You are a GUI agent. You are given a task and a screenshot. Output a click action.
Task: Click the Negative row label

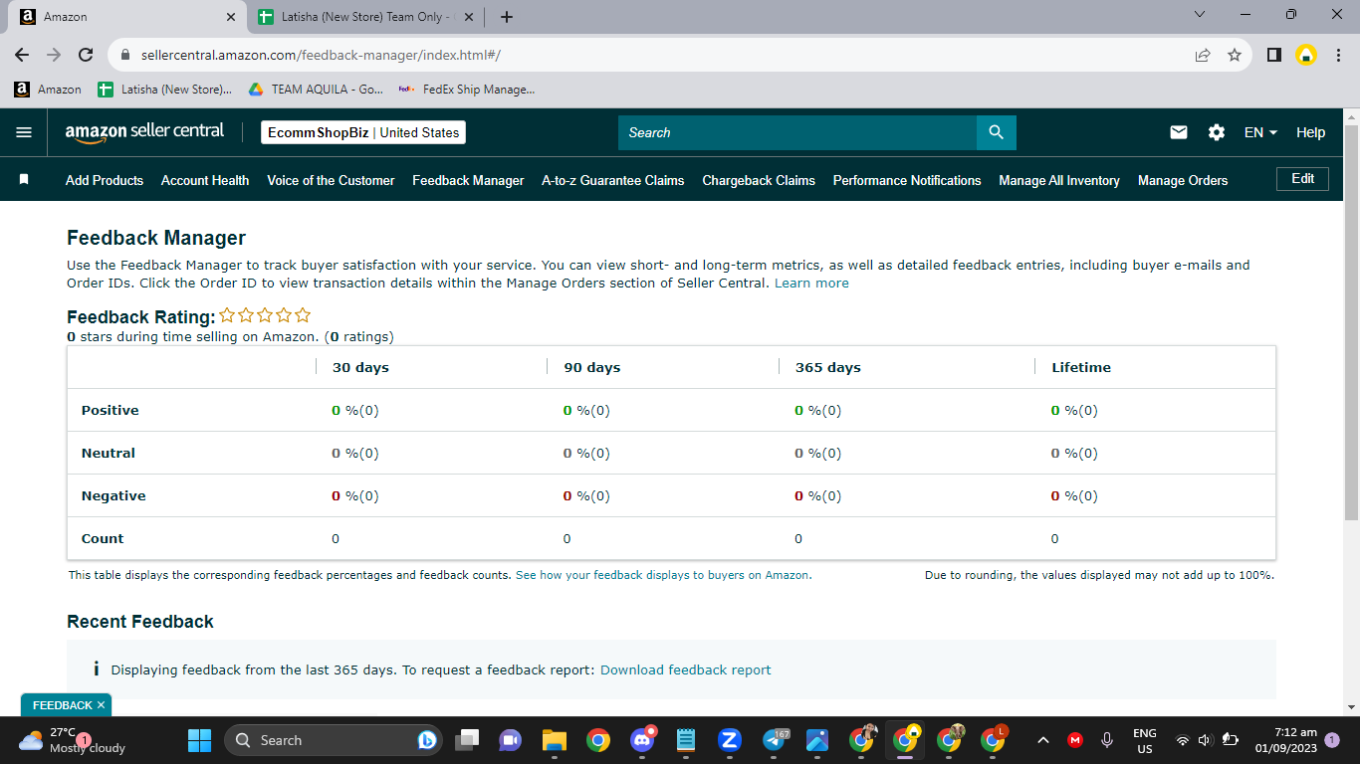113,495
